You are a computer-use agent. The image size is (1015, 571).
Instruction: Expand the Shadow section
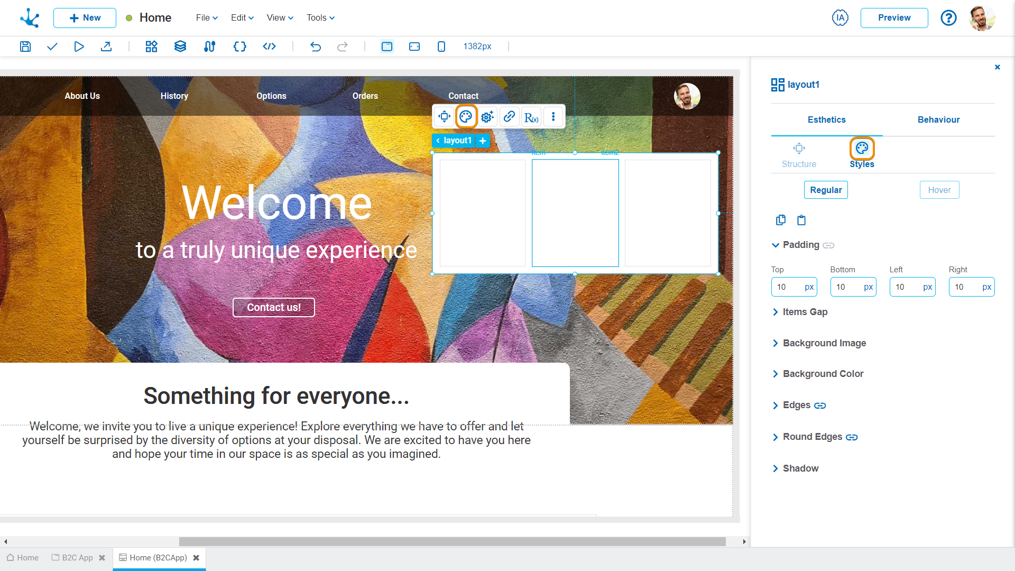(x=777, y=468)
